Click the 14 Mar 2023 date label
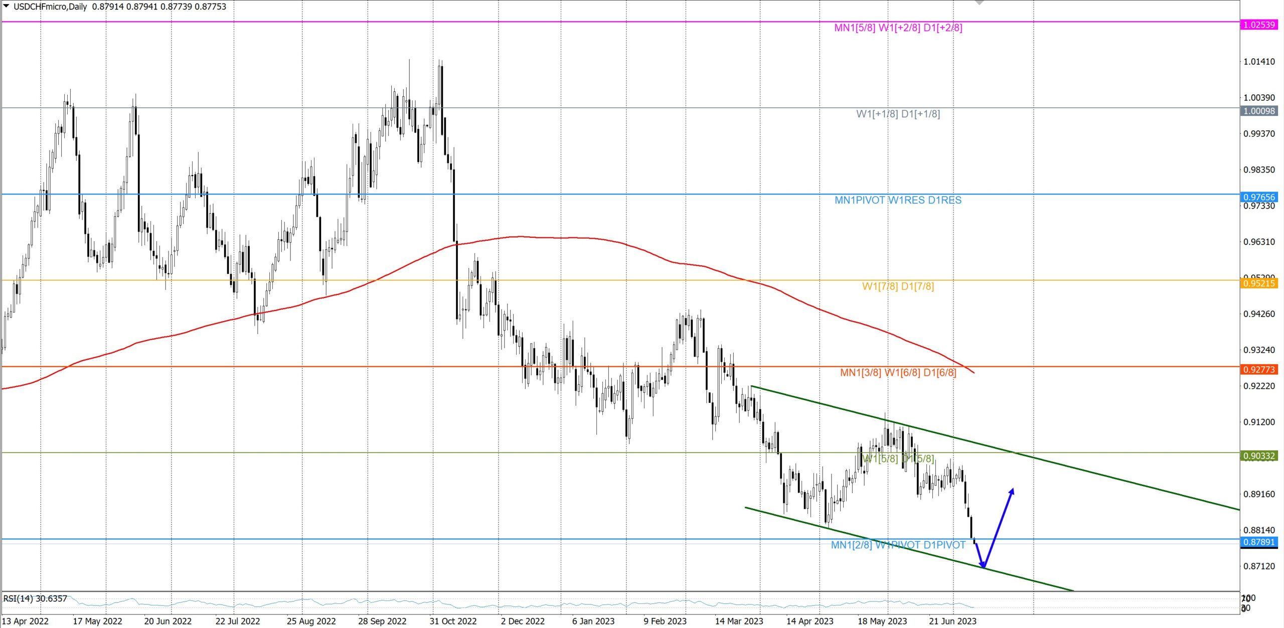 pos(739,621)
